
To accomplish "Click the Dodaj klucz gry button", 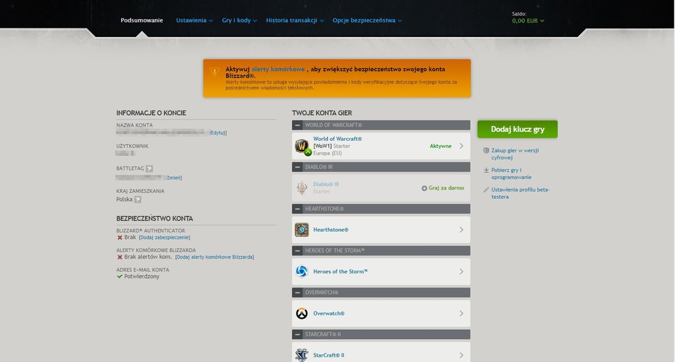I will [x=517, y=129].
